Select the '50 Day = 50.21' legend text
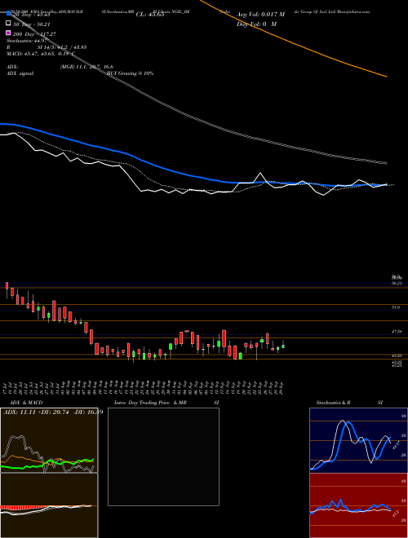 tap(31, 24)
